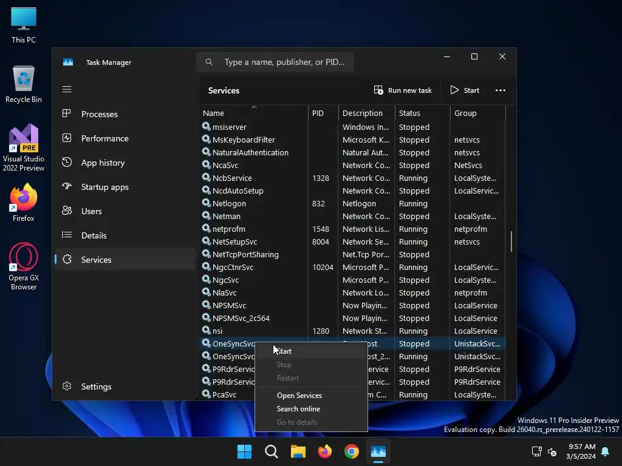Open This PC desktop icon

pyautogui.click(x=24, y=25)
